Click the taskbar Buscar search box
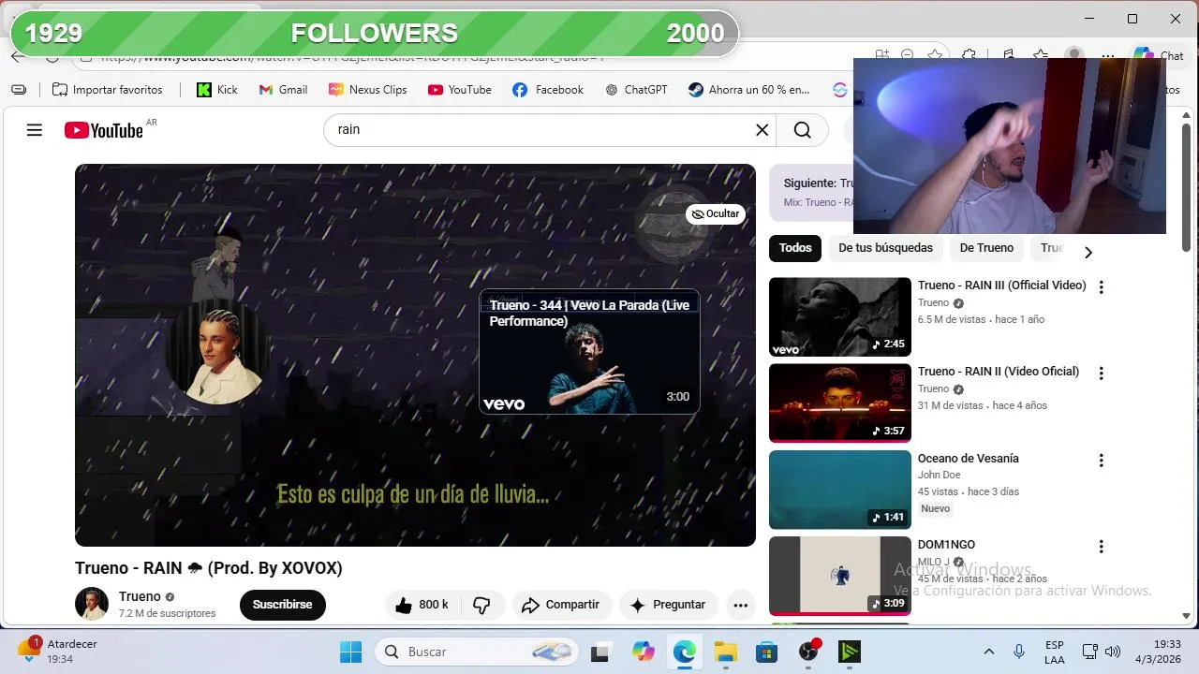 tap(477, 652)
